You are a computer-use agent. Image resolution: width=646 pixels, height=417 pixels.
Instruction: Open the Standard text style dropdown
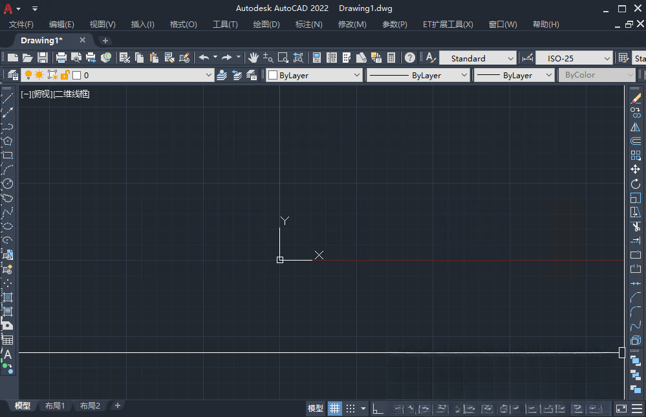(x=510, y=59)
